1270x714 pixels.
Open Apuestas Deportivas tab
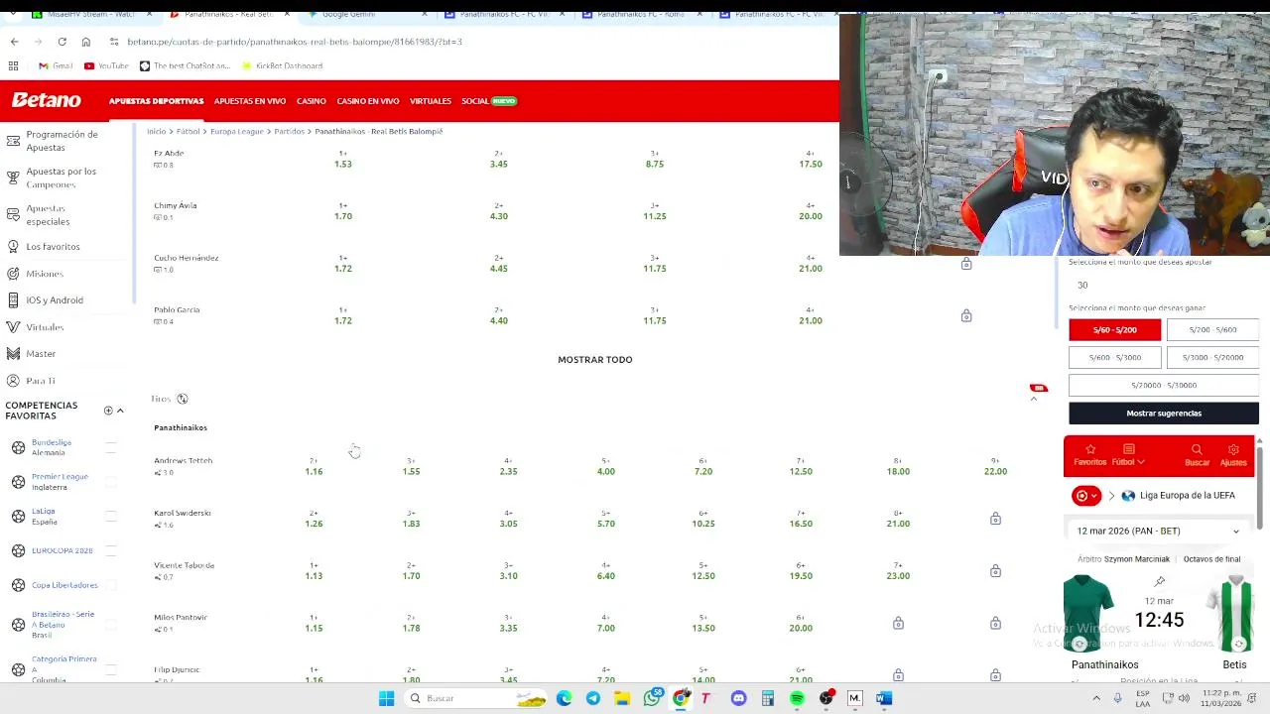(x=156, y=101)
